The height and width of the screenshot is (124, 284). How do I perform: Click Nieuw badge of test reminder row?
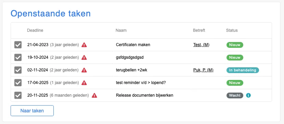tap(235, 83)
